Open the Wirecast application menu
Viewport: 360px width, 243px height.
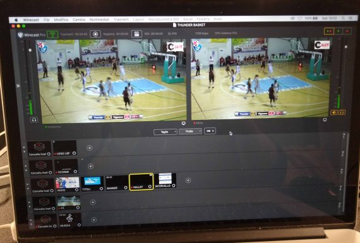(x=31, y=20)
